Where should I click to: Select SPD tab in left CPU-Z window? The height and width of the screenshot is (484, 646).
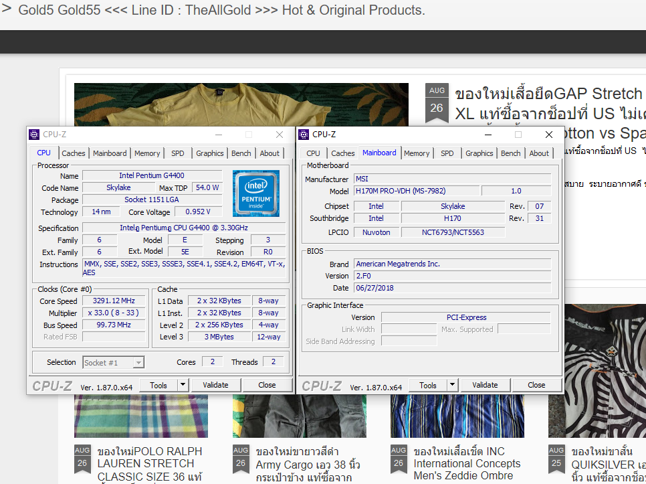178,153
